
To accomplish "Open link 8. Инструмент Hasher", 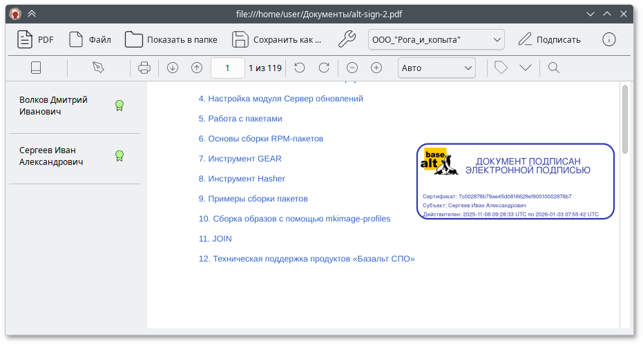I will tap(242, 179).
